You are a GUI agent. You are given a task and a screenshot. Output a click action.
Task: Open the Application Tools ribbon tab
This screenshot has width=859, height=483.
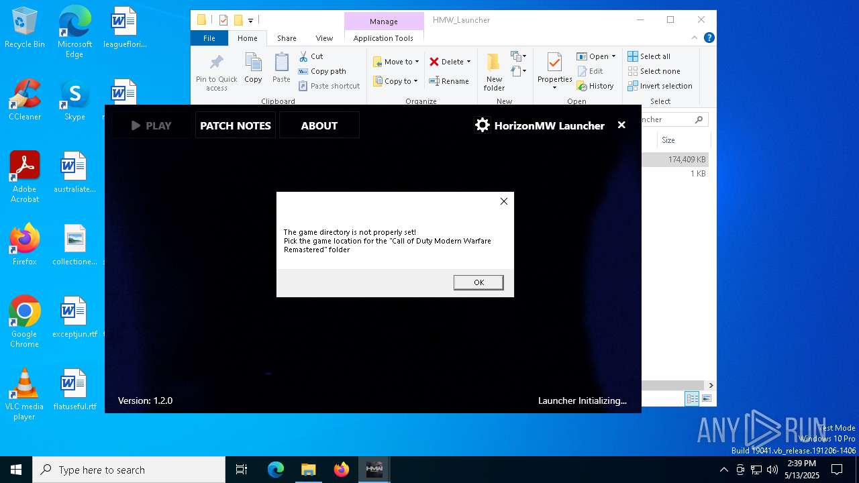(383, 38)
